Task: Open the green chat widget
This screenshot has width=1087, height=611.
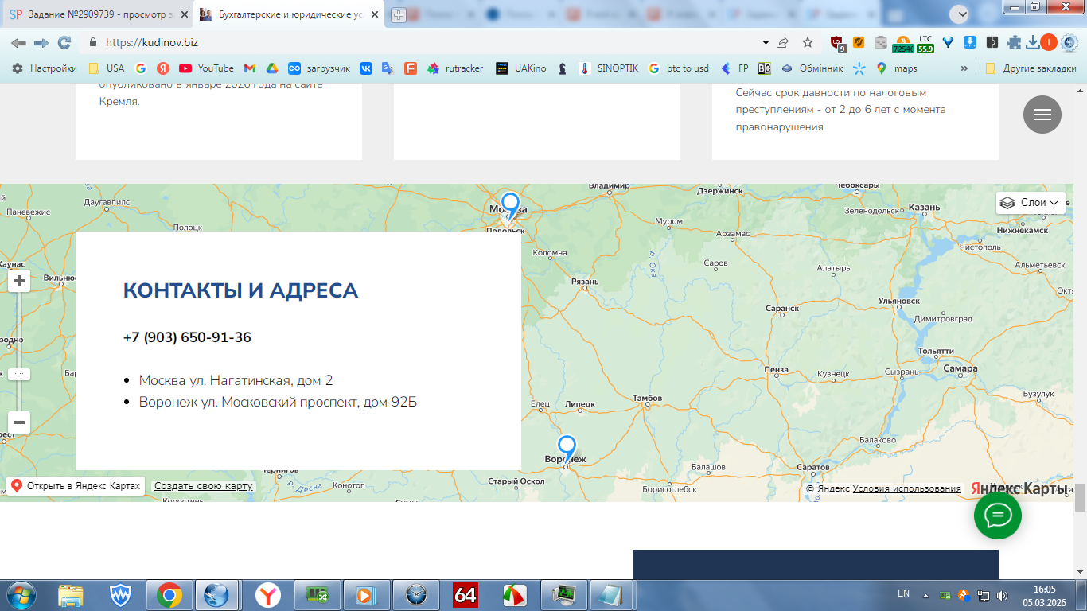Action: [998, 516]
